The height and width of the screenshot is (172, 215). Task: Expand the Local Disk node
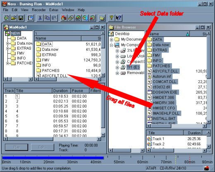[x=117, y=56]
